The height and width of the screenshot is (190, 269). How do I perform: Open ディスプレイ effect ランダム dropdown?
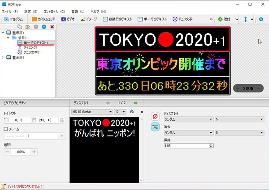(189, 119)
